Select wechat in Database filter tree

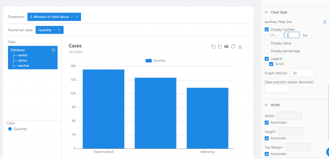tap(23, 66)
